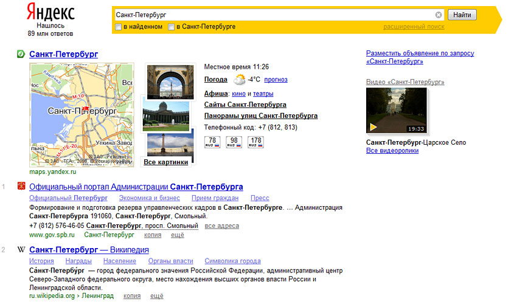Click 'Санкт-Петербург-Царское Село' video title
The image size is (514, 304).
point(416,142)
